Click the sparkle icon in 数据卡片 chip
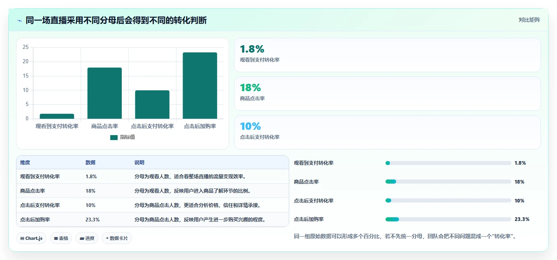 107,238
